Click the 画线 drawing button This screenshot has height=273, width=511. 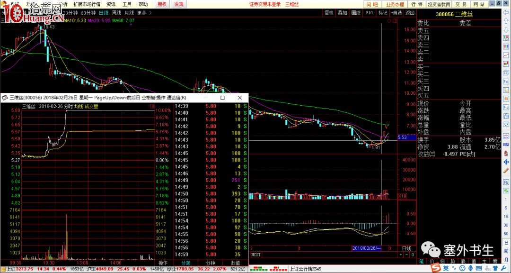tap(355, 13)
